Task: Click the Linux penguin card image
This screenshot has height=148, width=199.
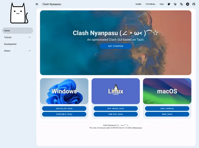Action: click(116, 91)
